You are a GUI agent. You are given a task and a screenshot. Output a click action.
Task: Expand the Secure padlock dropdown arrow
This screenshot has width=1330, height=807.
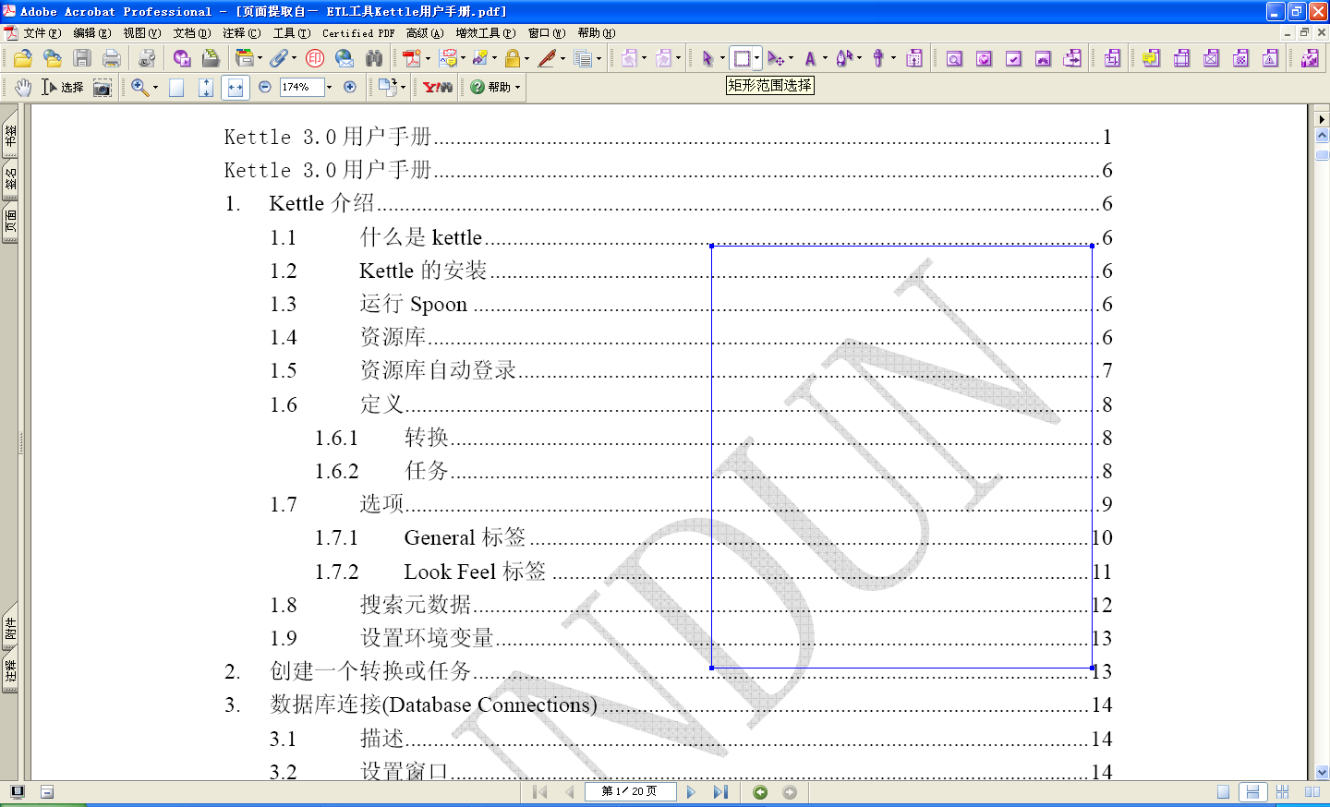tap(527, 58)
